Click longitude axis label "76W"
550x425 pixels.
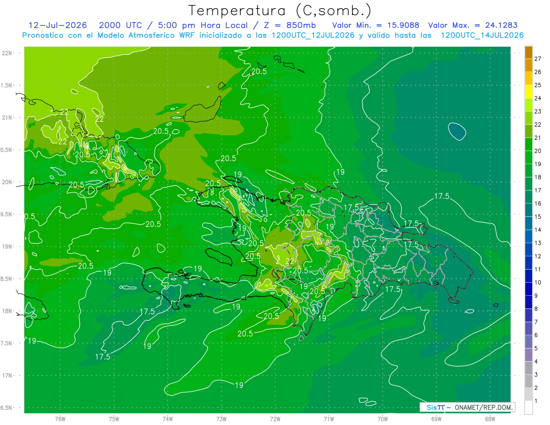(60, 419)
